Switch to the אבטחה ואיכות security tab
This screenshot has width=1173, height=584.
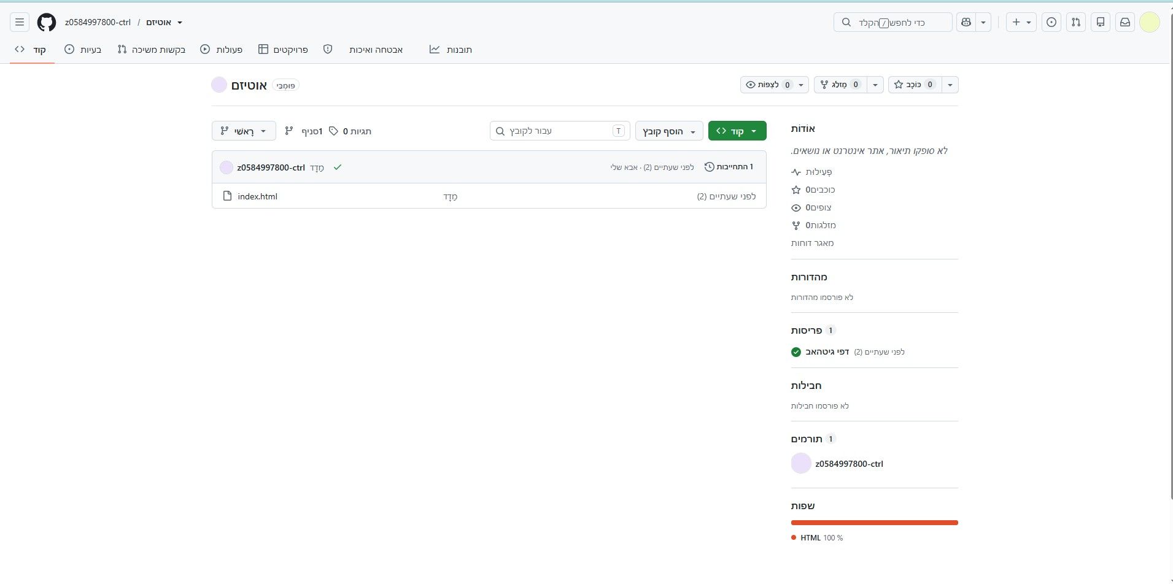[363, 49]
